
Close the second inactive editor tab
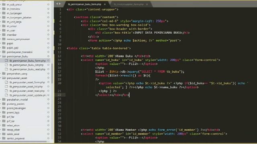pos(147,4)
